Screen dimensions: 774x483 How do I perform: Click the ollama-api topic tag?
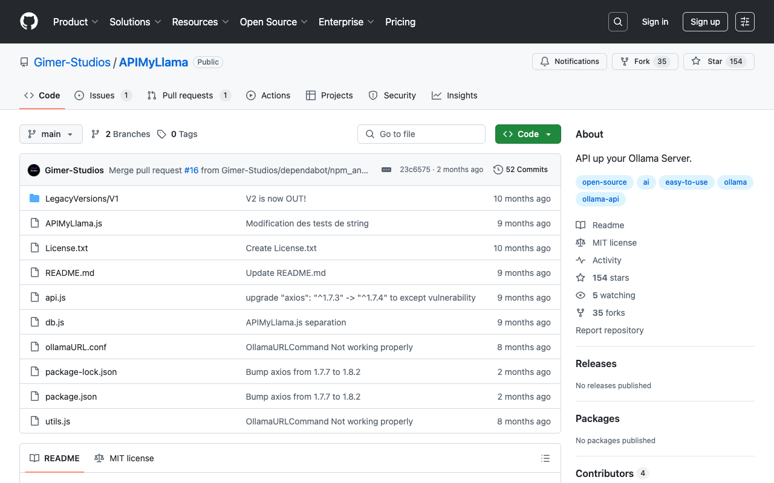click(600, 199)
